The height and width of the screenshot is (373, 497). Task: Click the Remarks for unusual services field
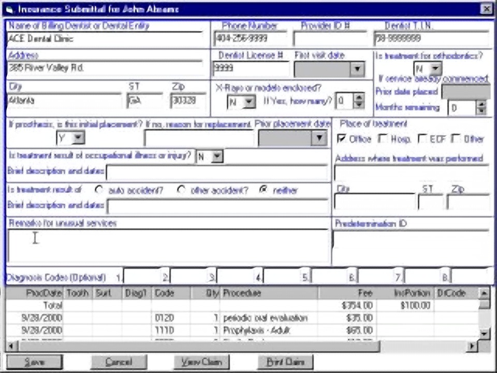pyautogui.click(x=168, y=246)
